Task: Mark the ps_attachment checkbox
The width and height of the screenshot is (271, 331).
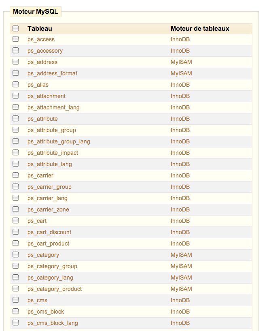Action: (16, 96)
